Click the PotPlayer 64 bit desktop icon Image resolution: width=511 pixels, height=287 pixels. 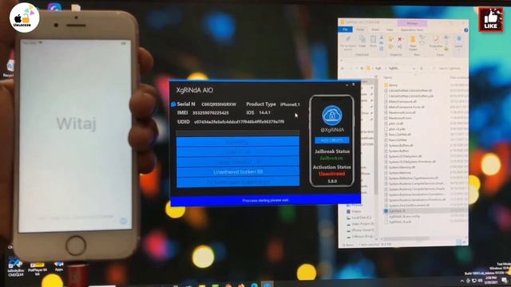pyautogui.click(x=38, y=268)
